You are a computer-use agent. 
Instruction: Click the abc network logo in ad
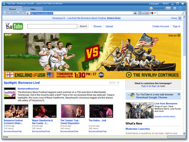tap(101, 75)
